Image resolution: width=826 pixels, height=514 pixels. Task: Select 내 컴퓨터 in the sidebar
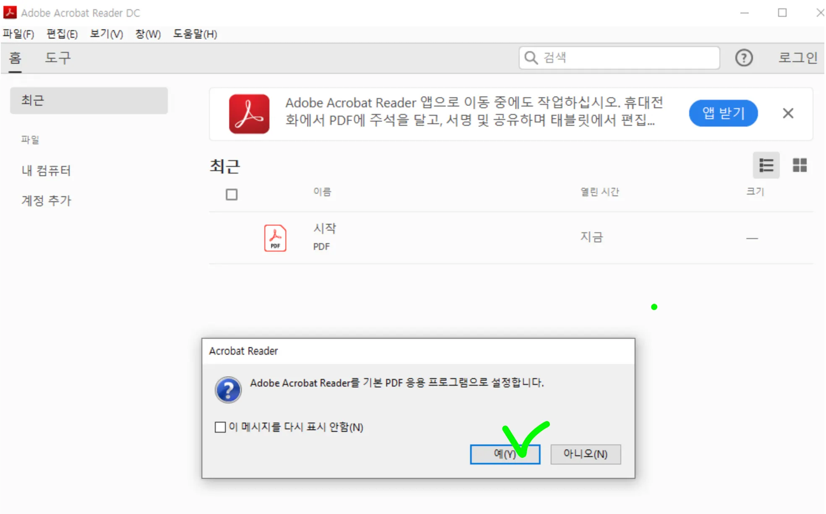[46, 171]
